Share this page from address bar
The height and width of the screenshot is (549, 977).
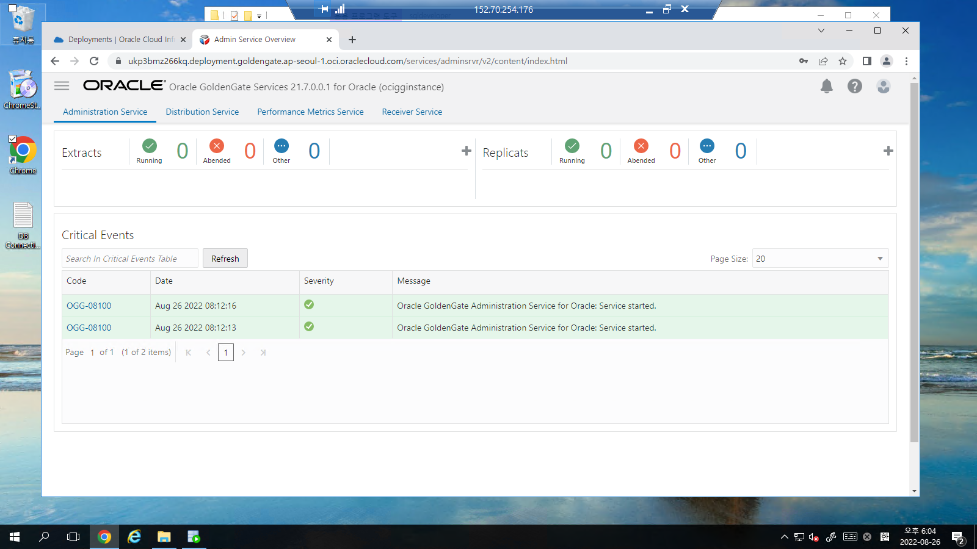tap(823, 61)
